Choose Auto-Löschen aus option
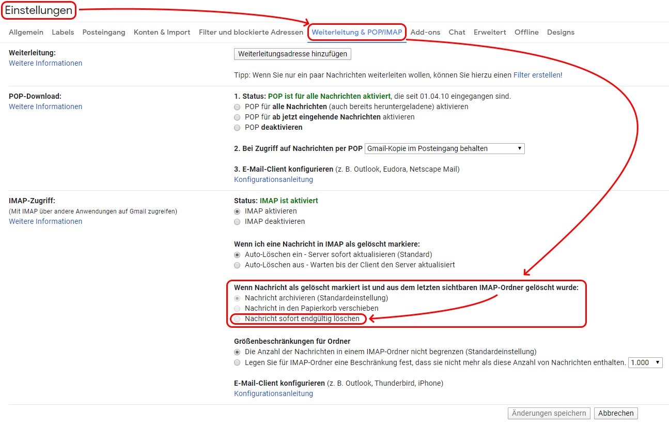Screen dimensions: 669x425 click(x=237, y=265)
